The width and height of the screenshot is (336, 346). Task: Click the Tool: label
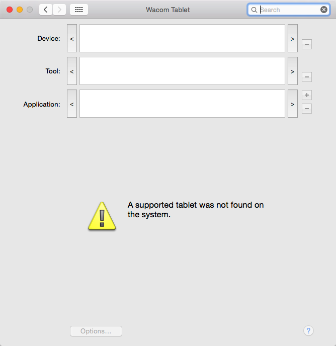tap(53, 71)
